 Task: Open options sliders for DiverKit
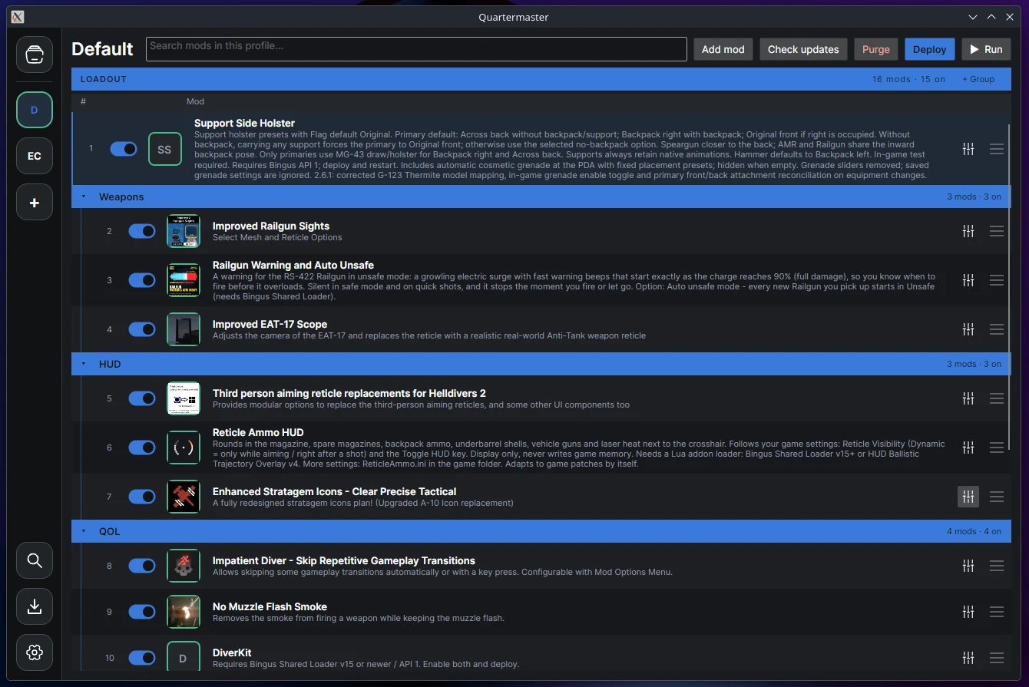coord(968,658)
